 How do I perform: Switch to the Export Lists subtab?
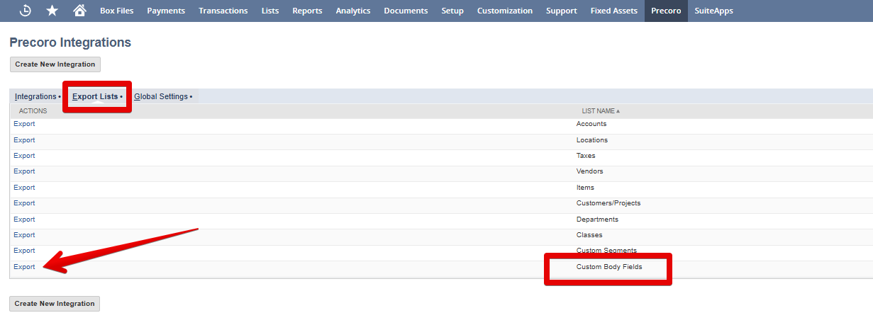96,96
